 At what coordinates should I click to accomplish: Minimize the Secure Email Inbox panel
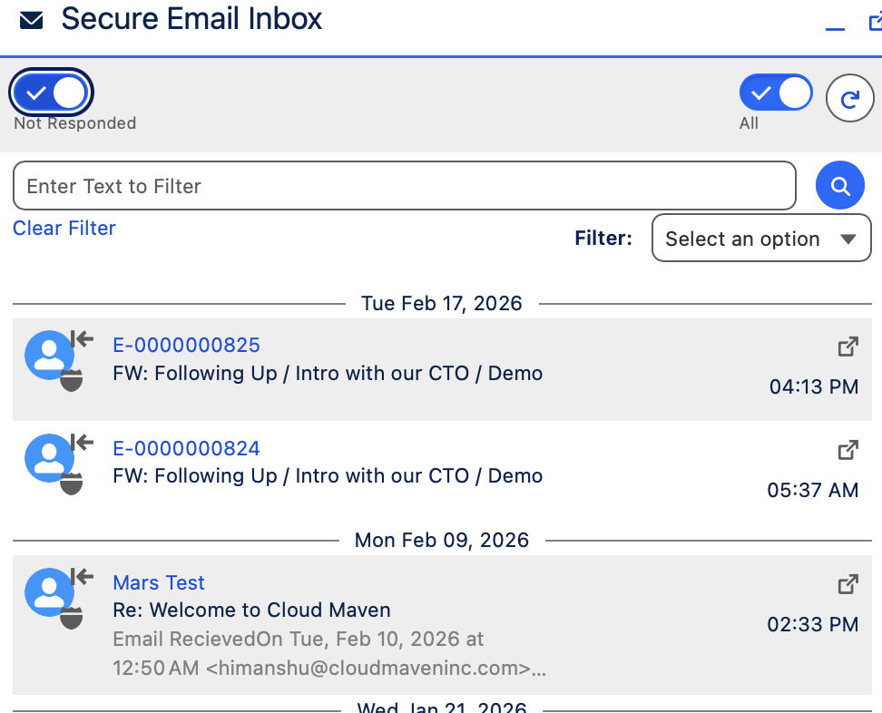835,29
